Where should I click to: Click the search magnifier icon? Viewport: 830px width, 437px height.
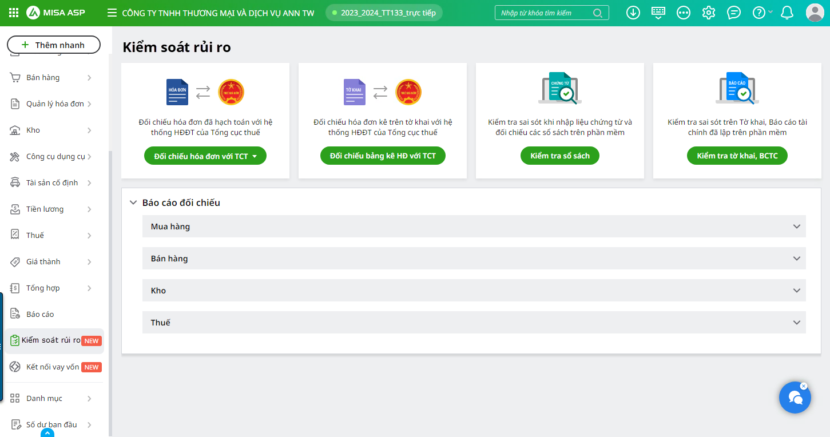(x=598, y=13)
